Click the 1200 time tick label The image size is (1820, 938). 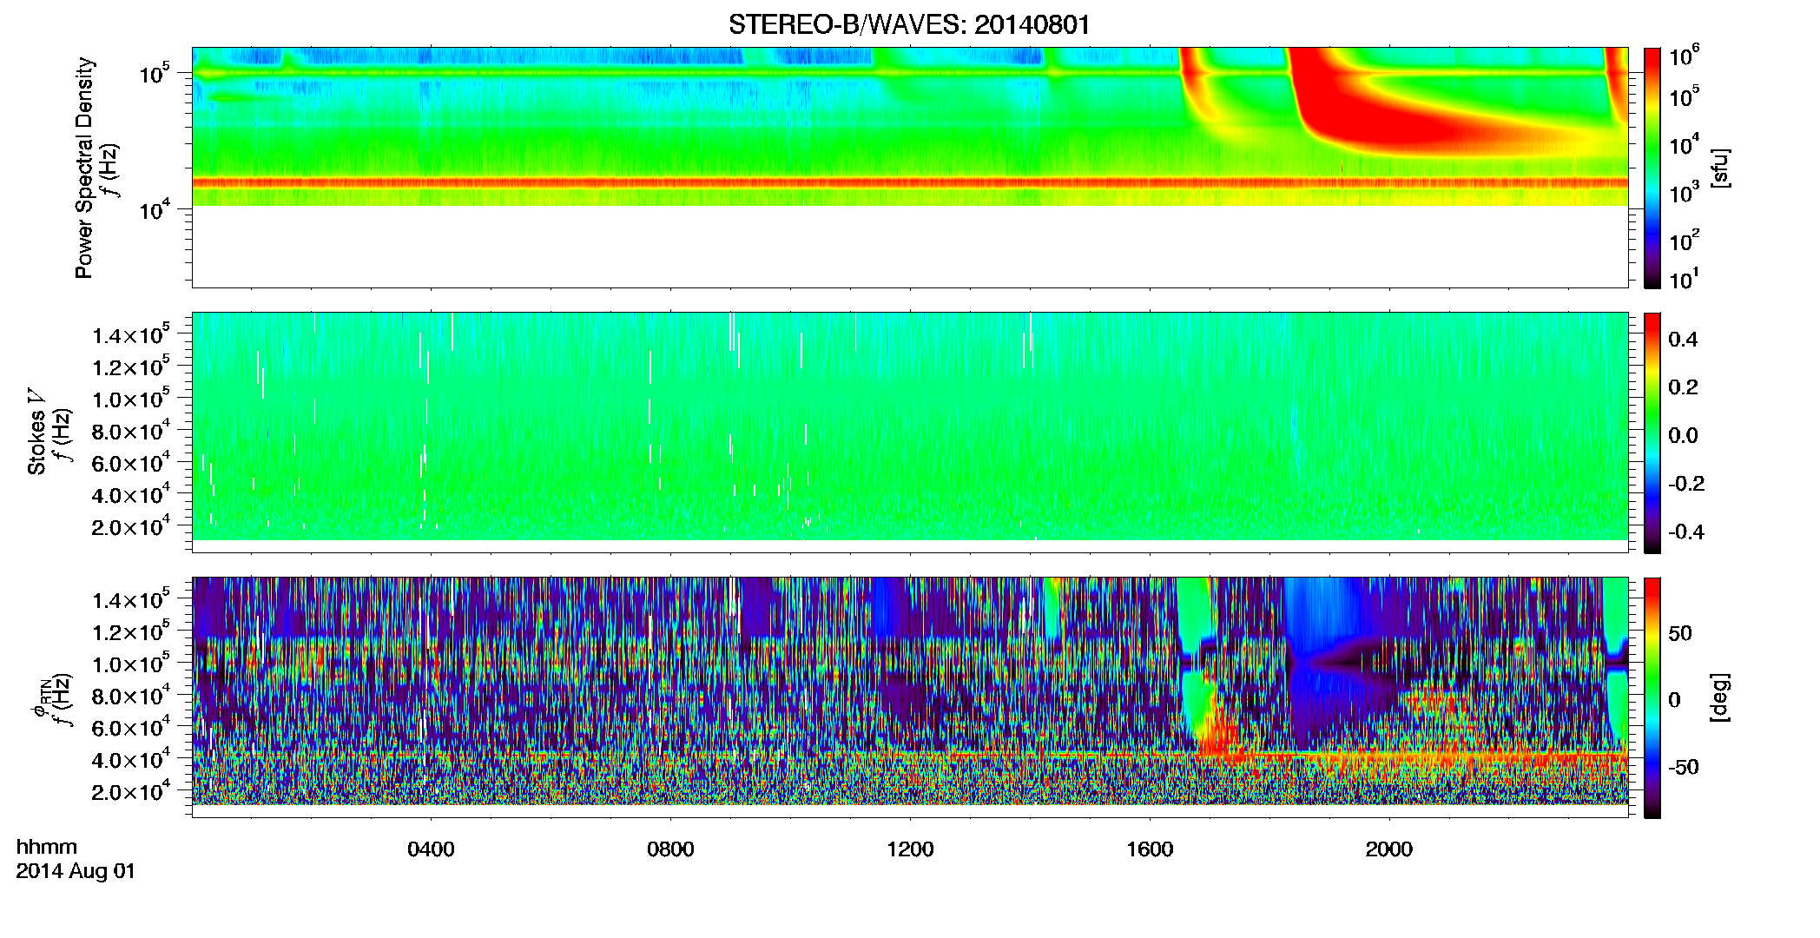point(910,849)
